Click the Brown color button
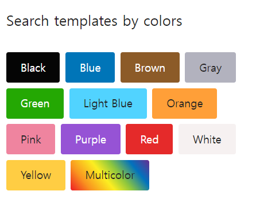Image resolution: width=256 pixels, height=222 pixels. tap(150, 67)
